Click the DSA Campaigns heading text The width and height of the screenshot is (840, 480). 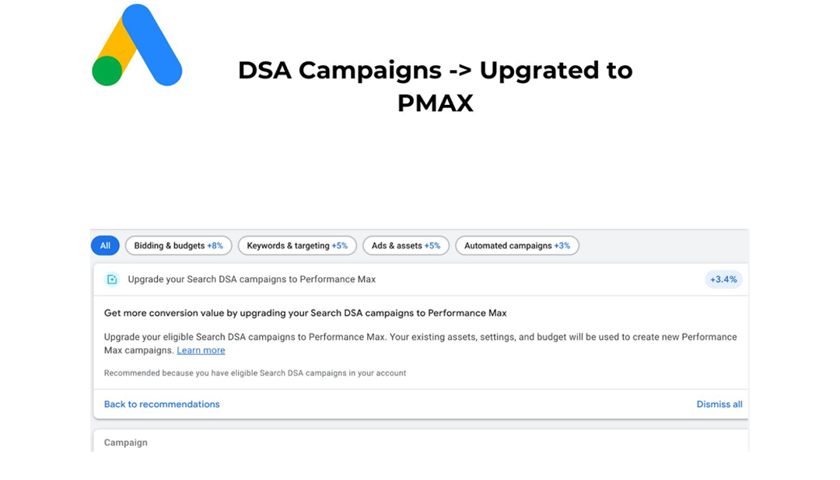click(x=435, y=86)
